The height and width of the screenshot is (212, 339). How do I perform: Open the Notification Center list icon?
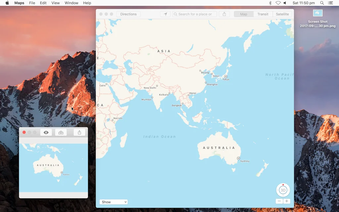(330, 3)
